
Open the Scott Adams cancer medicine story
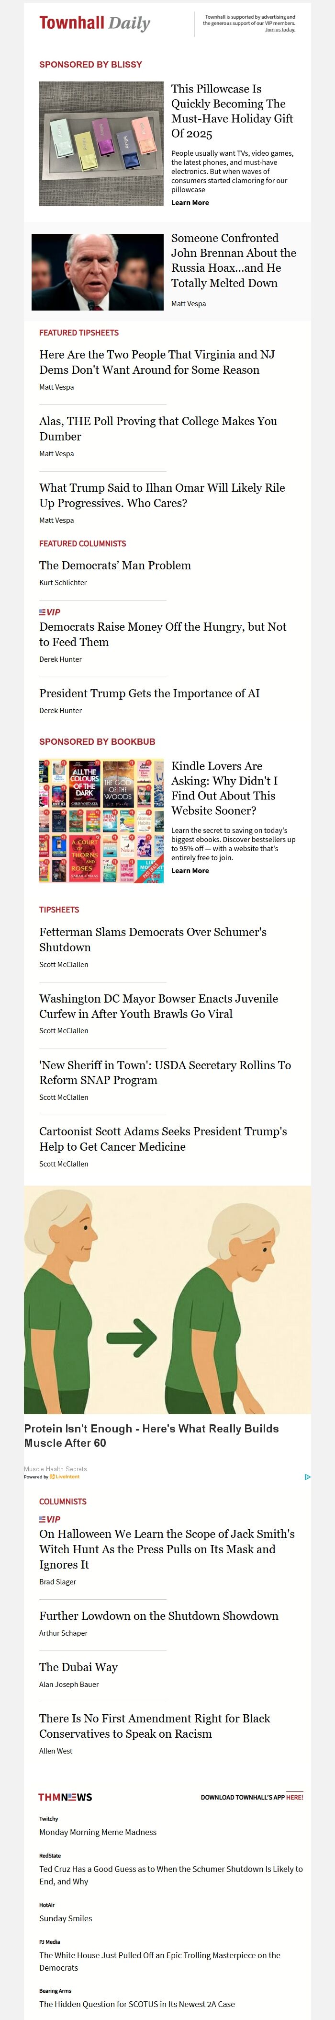[x=164, y=1139]
